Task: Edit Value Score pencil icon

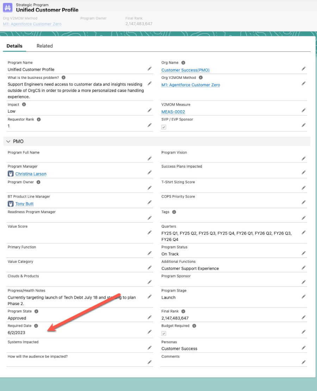Action: click(149, 232)
